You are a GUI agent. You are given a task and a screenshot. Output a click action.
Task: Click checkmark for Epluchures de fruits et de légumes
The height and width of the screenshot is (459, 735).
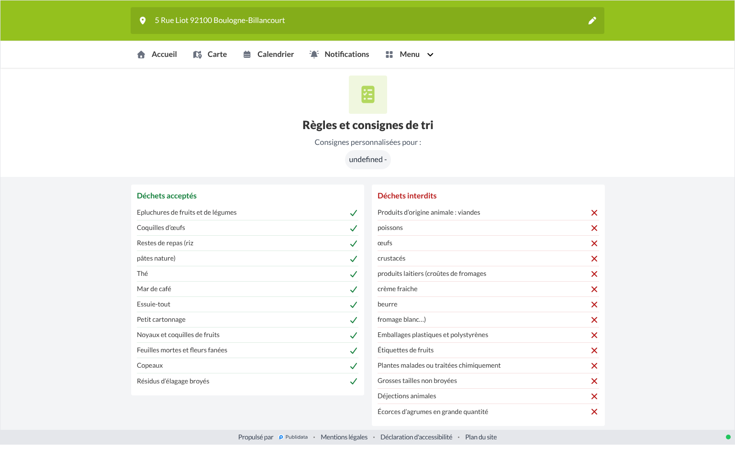coord(354,213)
